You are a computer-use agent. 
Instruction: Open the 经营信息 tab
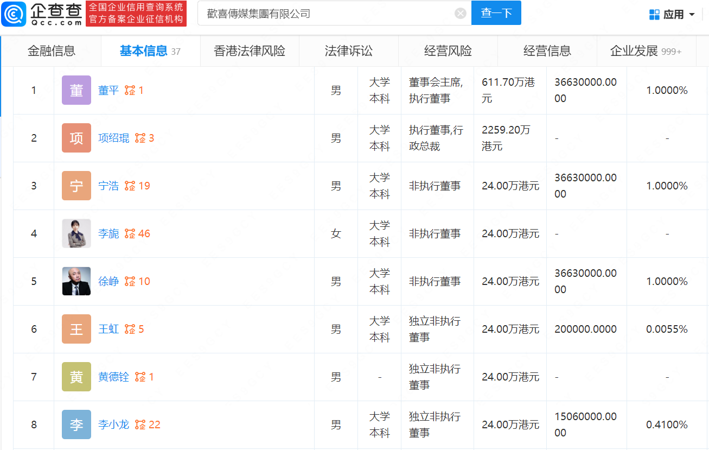pos(547,51)
